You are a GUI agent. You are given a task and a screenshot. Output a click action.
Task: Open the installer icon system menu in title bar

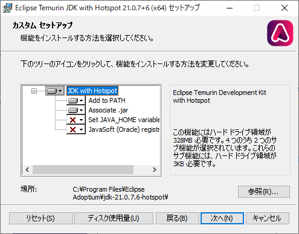(x=7, y=8)
